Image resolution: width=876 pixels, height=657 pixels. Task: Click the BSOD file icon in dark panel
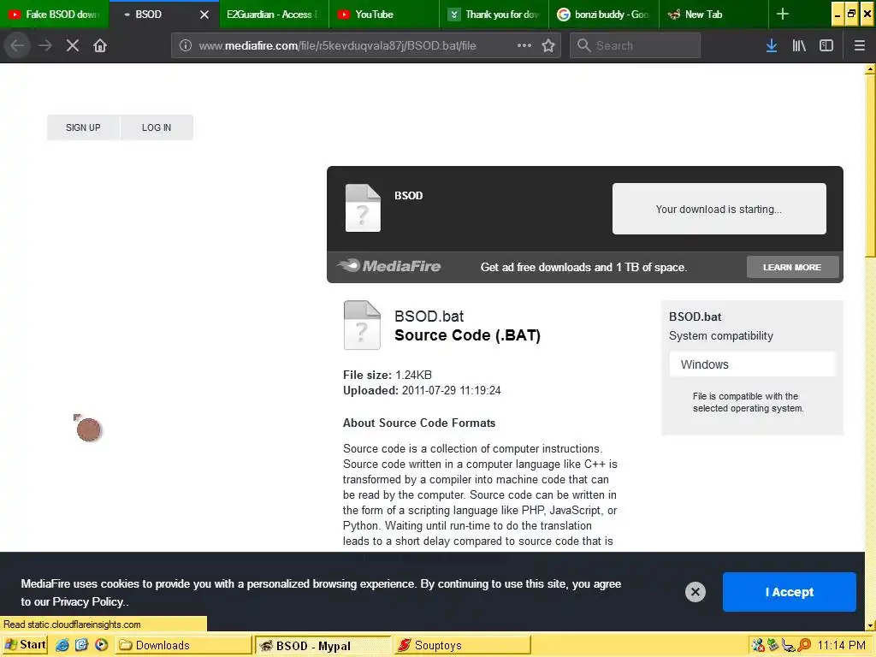tap(363, 208)
